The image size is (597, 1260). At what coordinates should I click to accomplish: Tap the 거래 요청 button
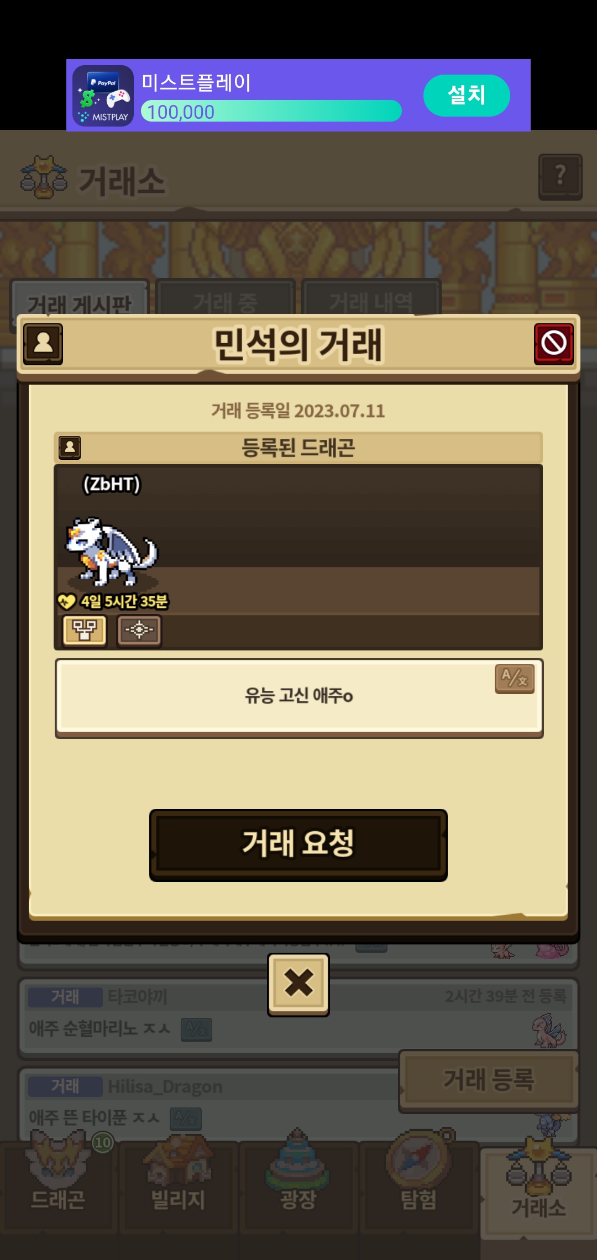tap(298, 845)
